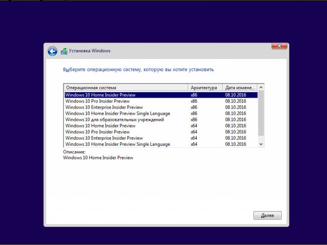Select Windows 10 Enterprise Insider Preview x86

tap(161, 107)
